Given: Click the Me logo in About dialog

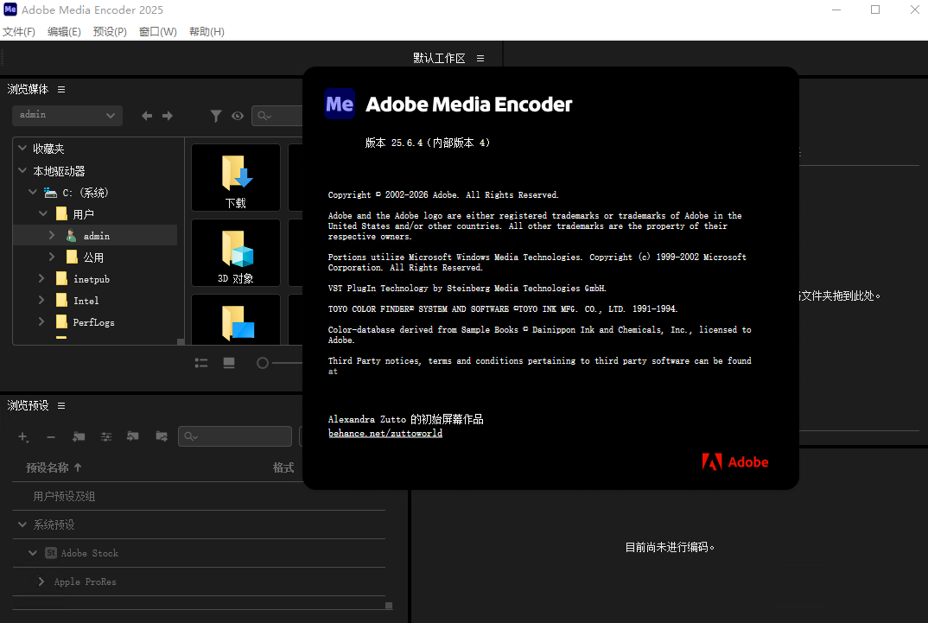Looking at the screenshot, I should coord(340,105).
